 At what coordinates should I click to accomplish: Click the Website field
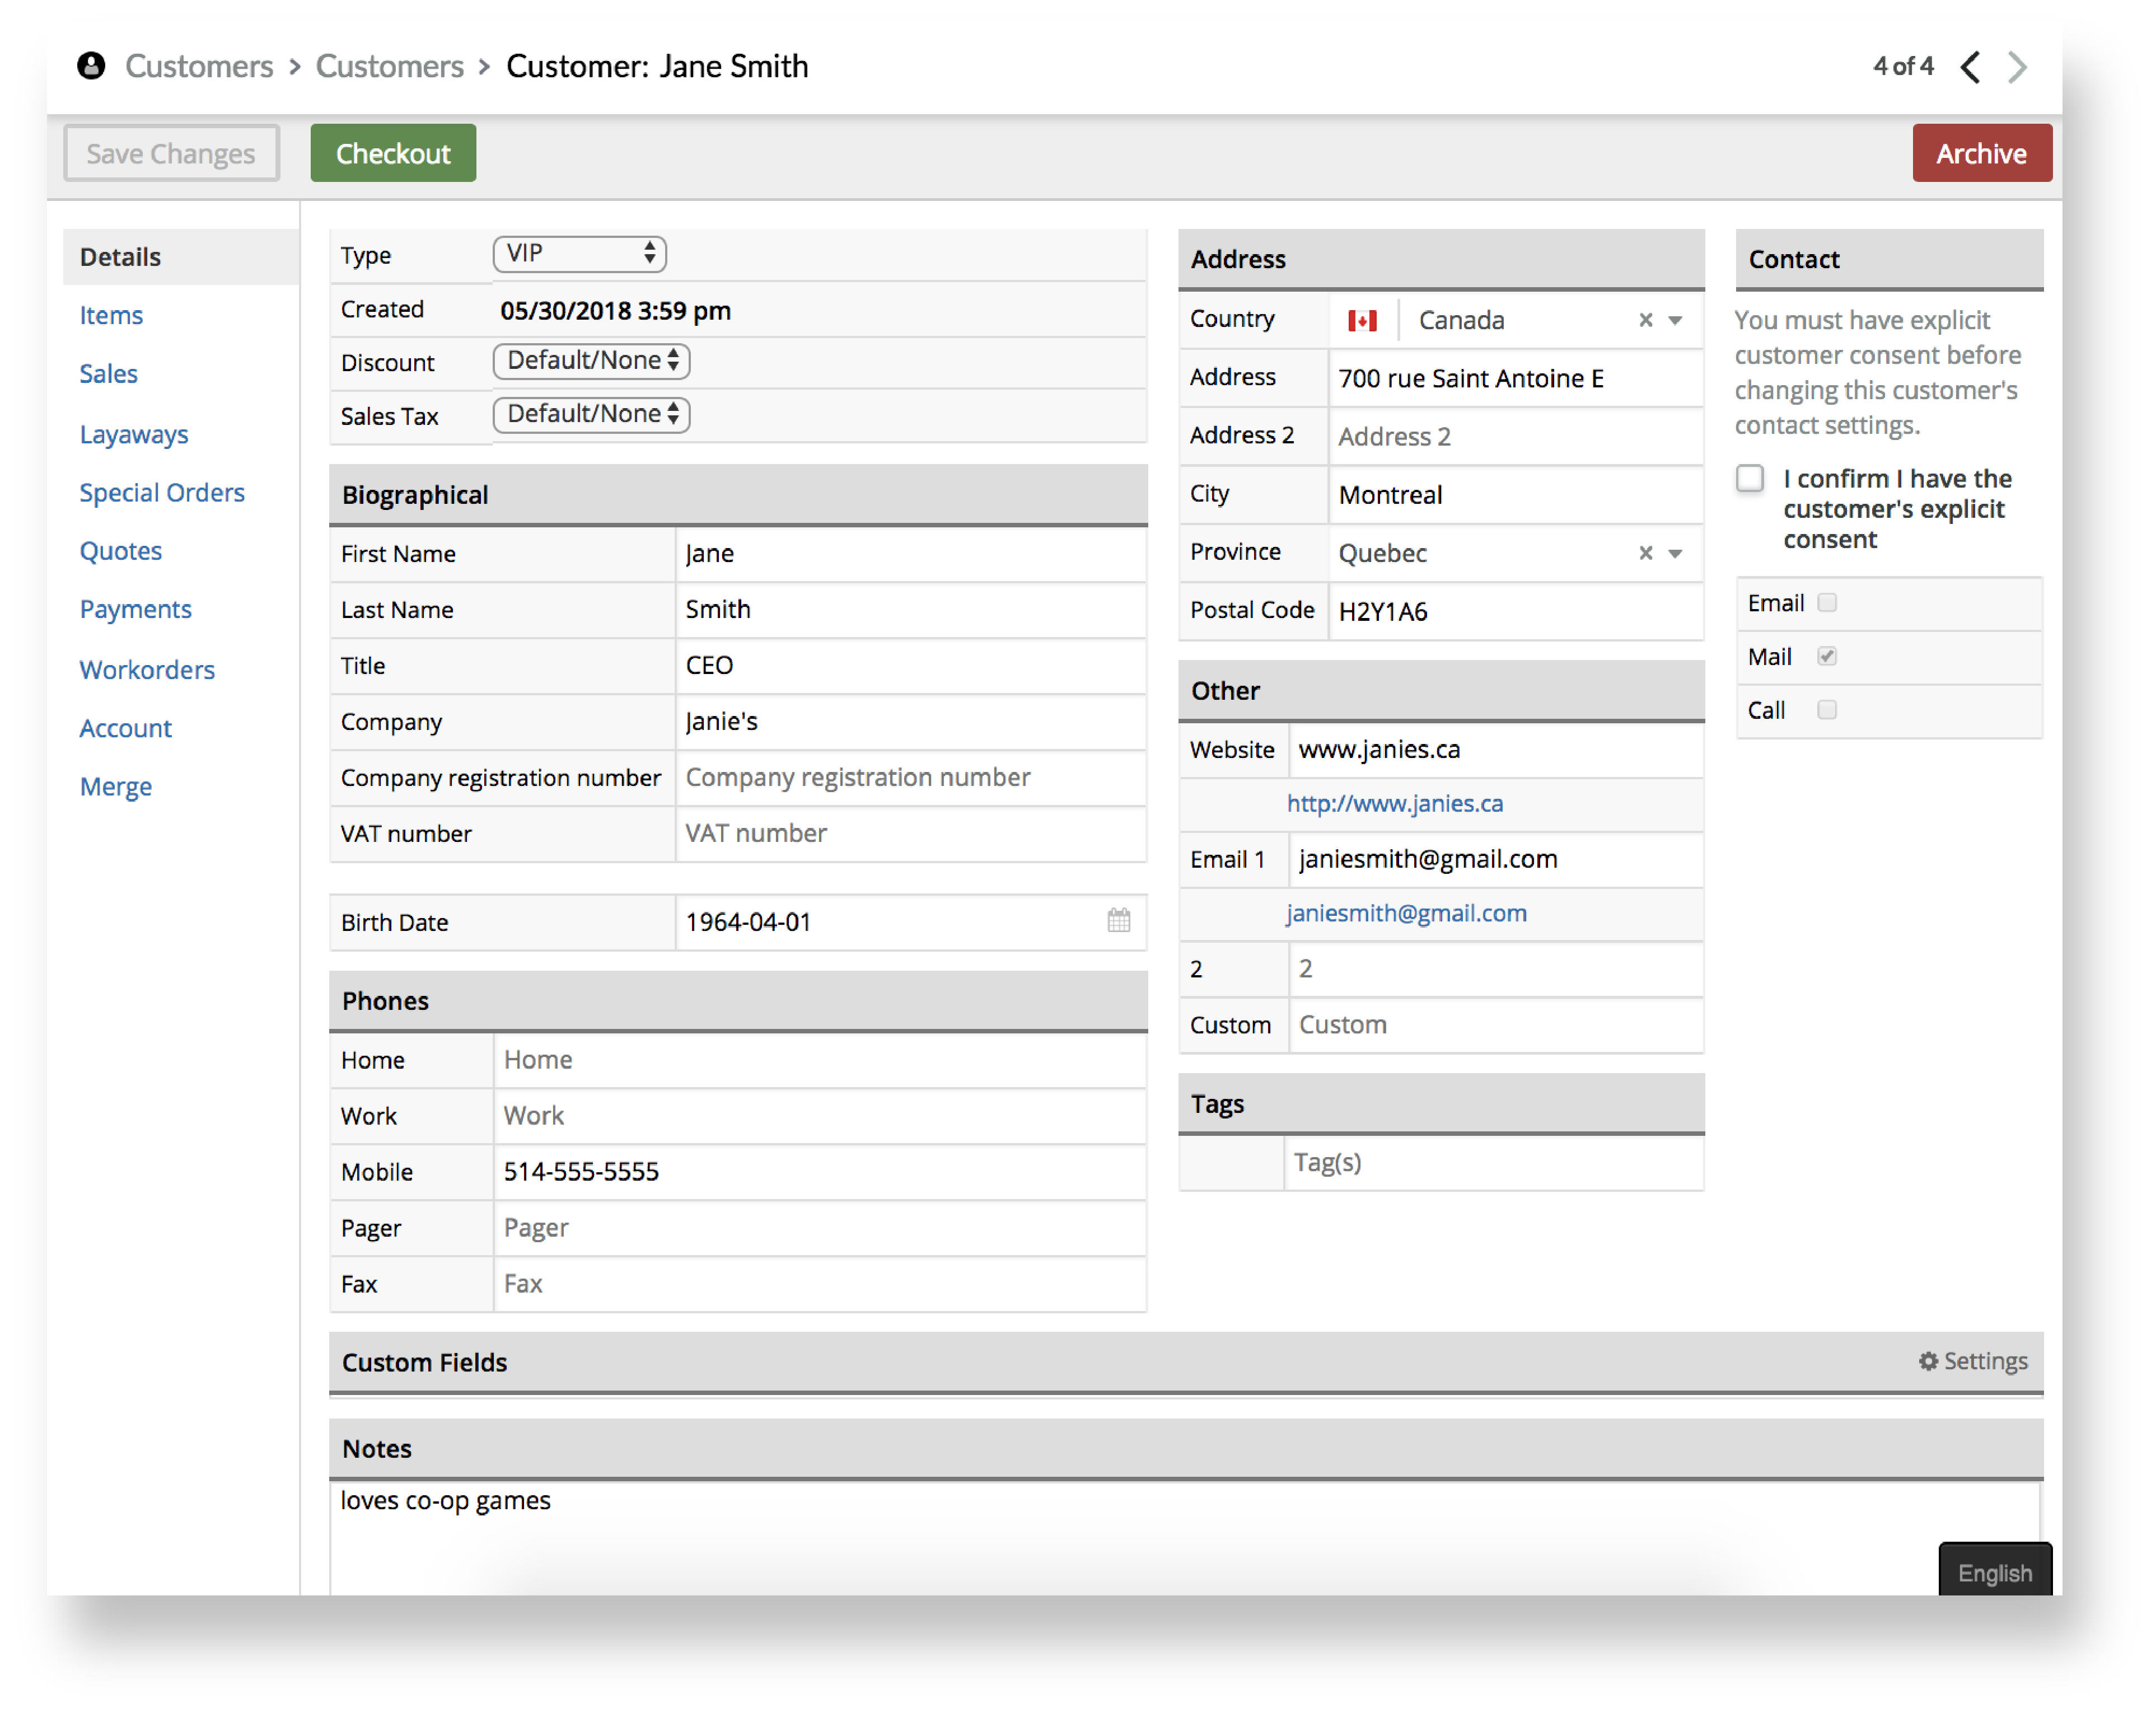click(1496, 750)
